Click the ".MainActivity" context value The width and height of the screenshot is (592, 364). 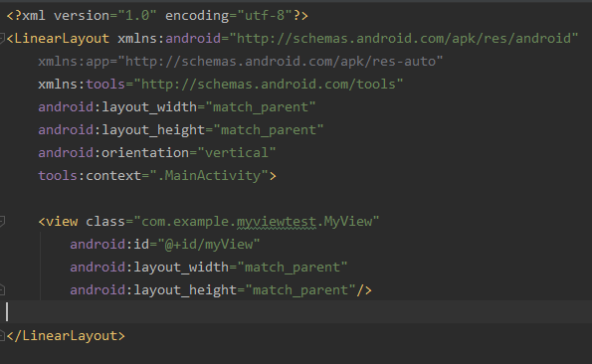[x=209, y=176]
